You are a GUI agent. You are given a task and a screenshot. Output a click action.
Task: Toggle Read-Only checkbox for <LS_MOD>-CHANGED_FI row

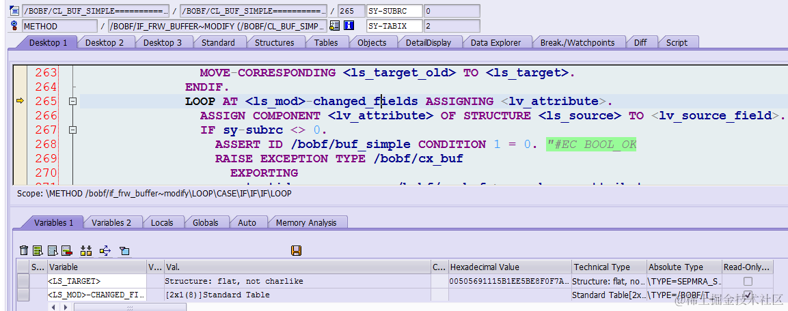point(748,295)
